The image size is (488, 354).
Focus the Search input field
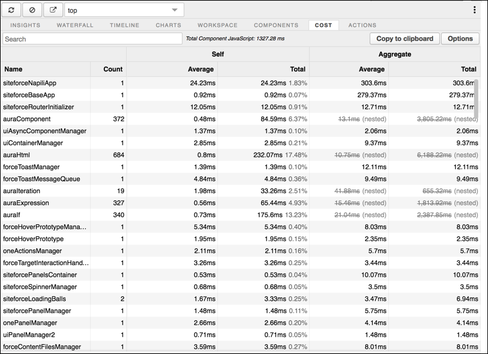[92, 39]
